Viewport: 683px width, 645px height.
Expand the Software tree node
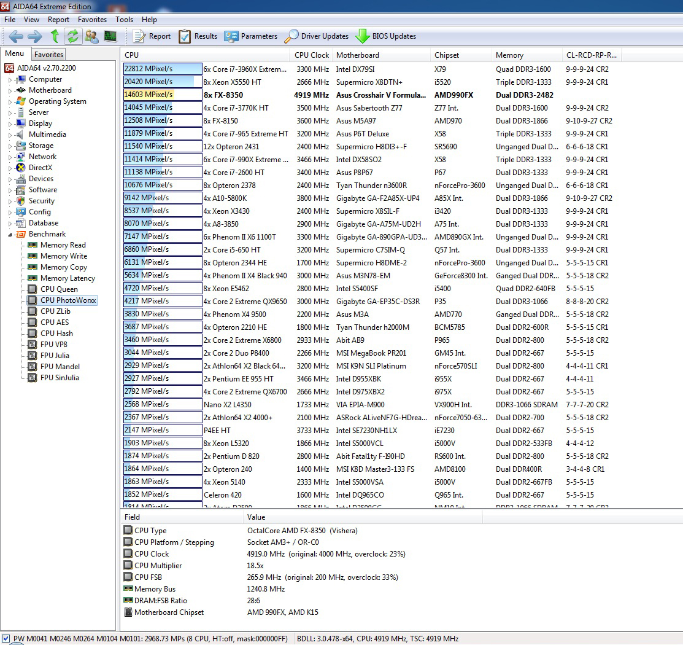[10, 190]
